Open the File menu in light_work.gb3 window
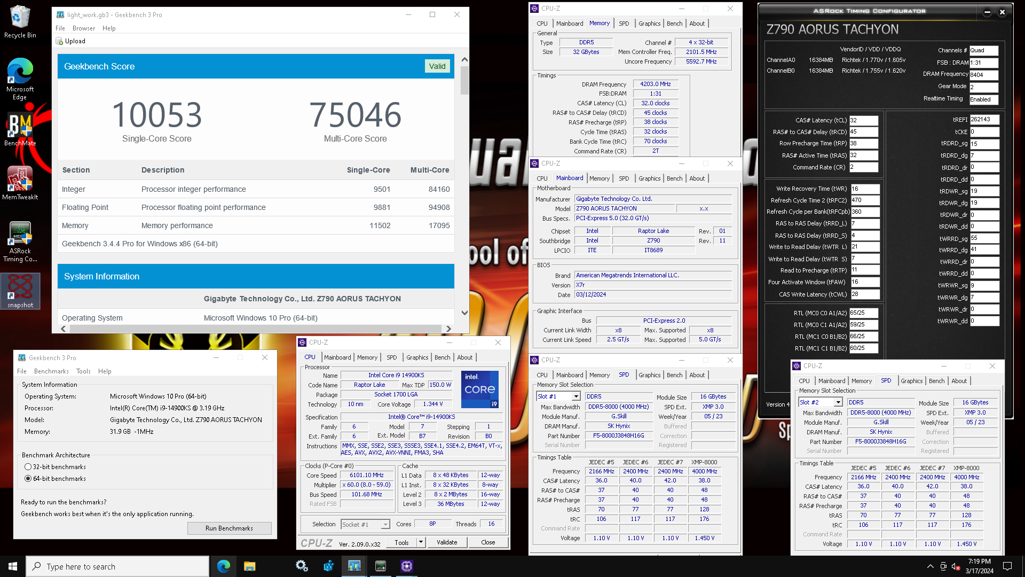The height and width of the screenshot is (577, 1025). tap(60, 28)
